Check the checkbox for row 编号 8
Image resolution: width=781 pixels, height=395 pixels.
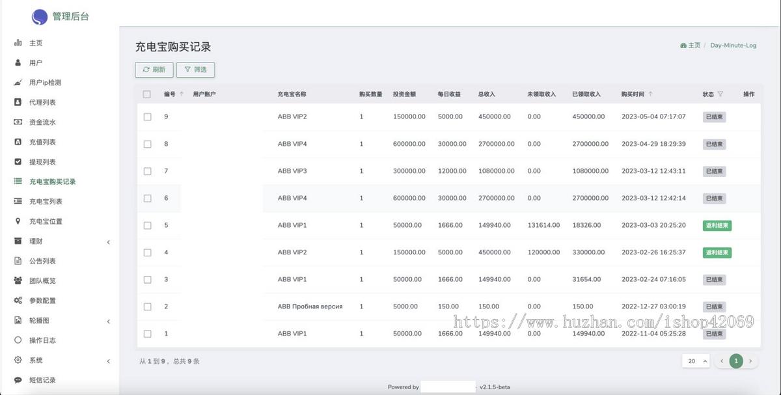[147, 144]
